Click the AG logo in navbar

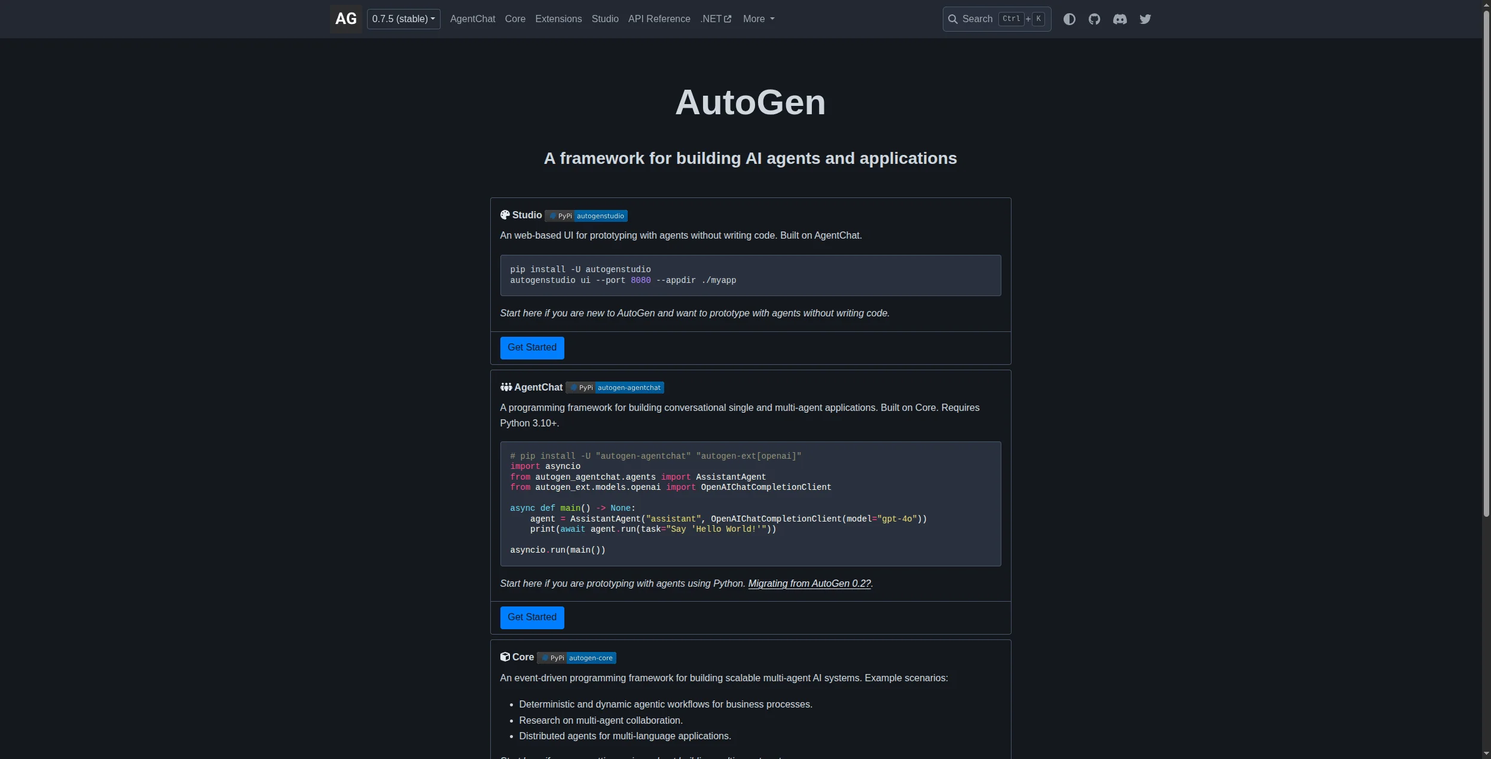pyautogui.click(x=346, y=19)
